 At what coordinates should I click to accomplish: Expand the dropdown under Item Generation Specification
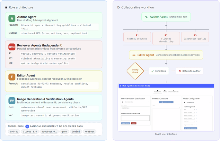click(x=148, y=102)
